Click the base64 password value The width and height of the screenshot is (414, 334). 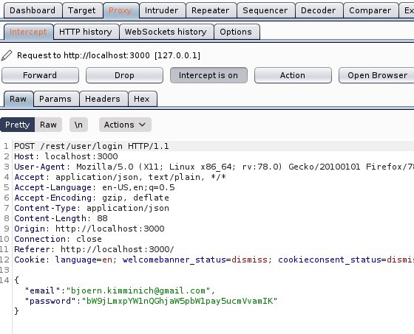click(180, 301)
